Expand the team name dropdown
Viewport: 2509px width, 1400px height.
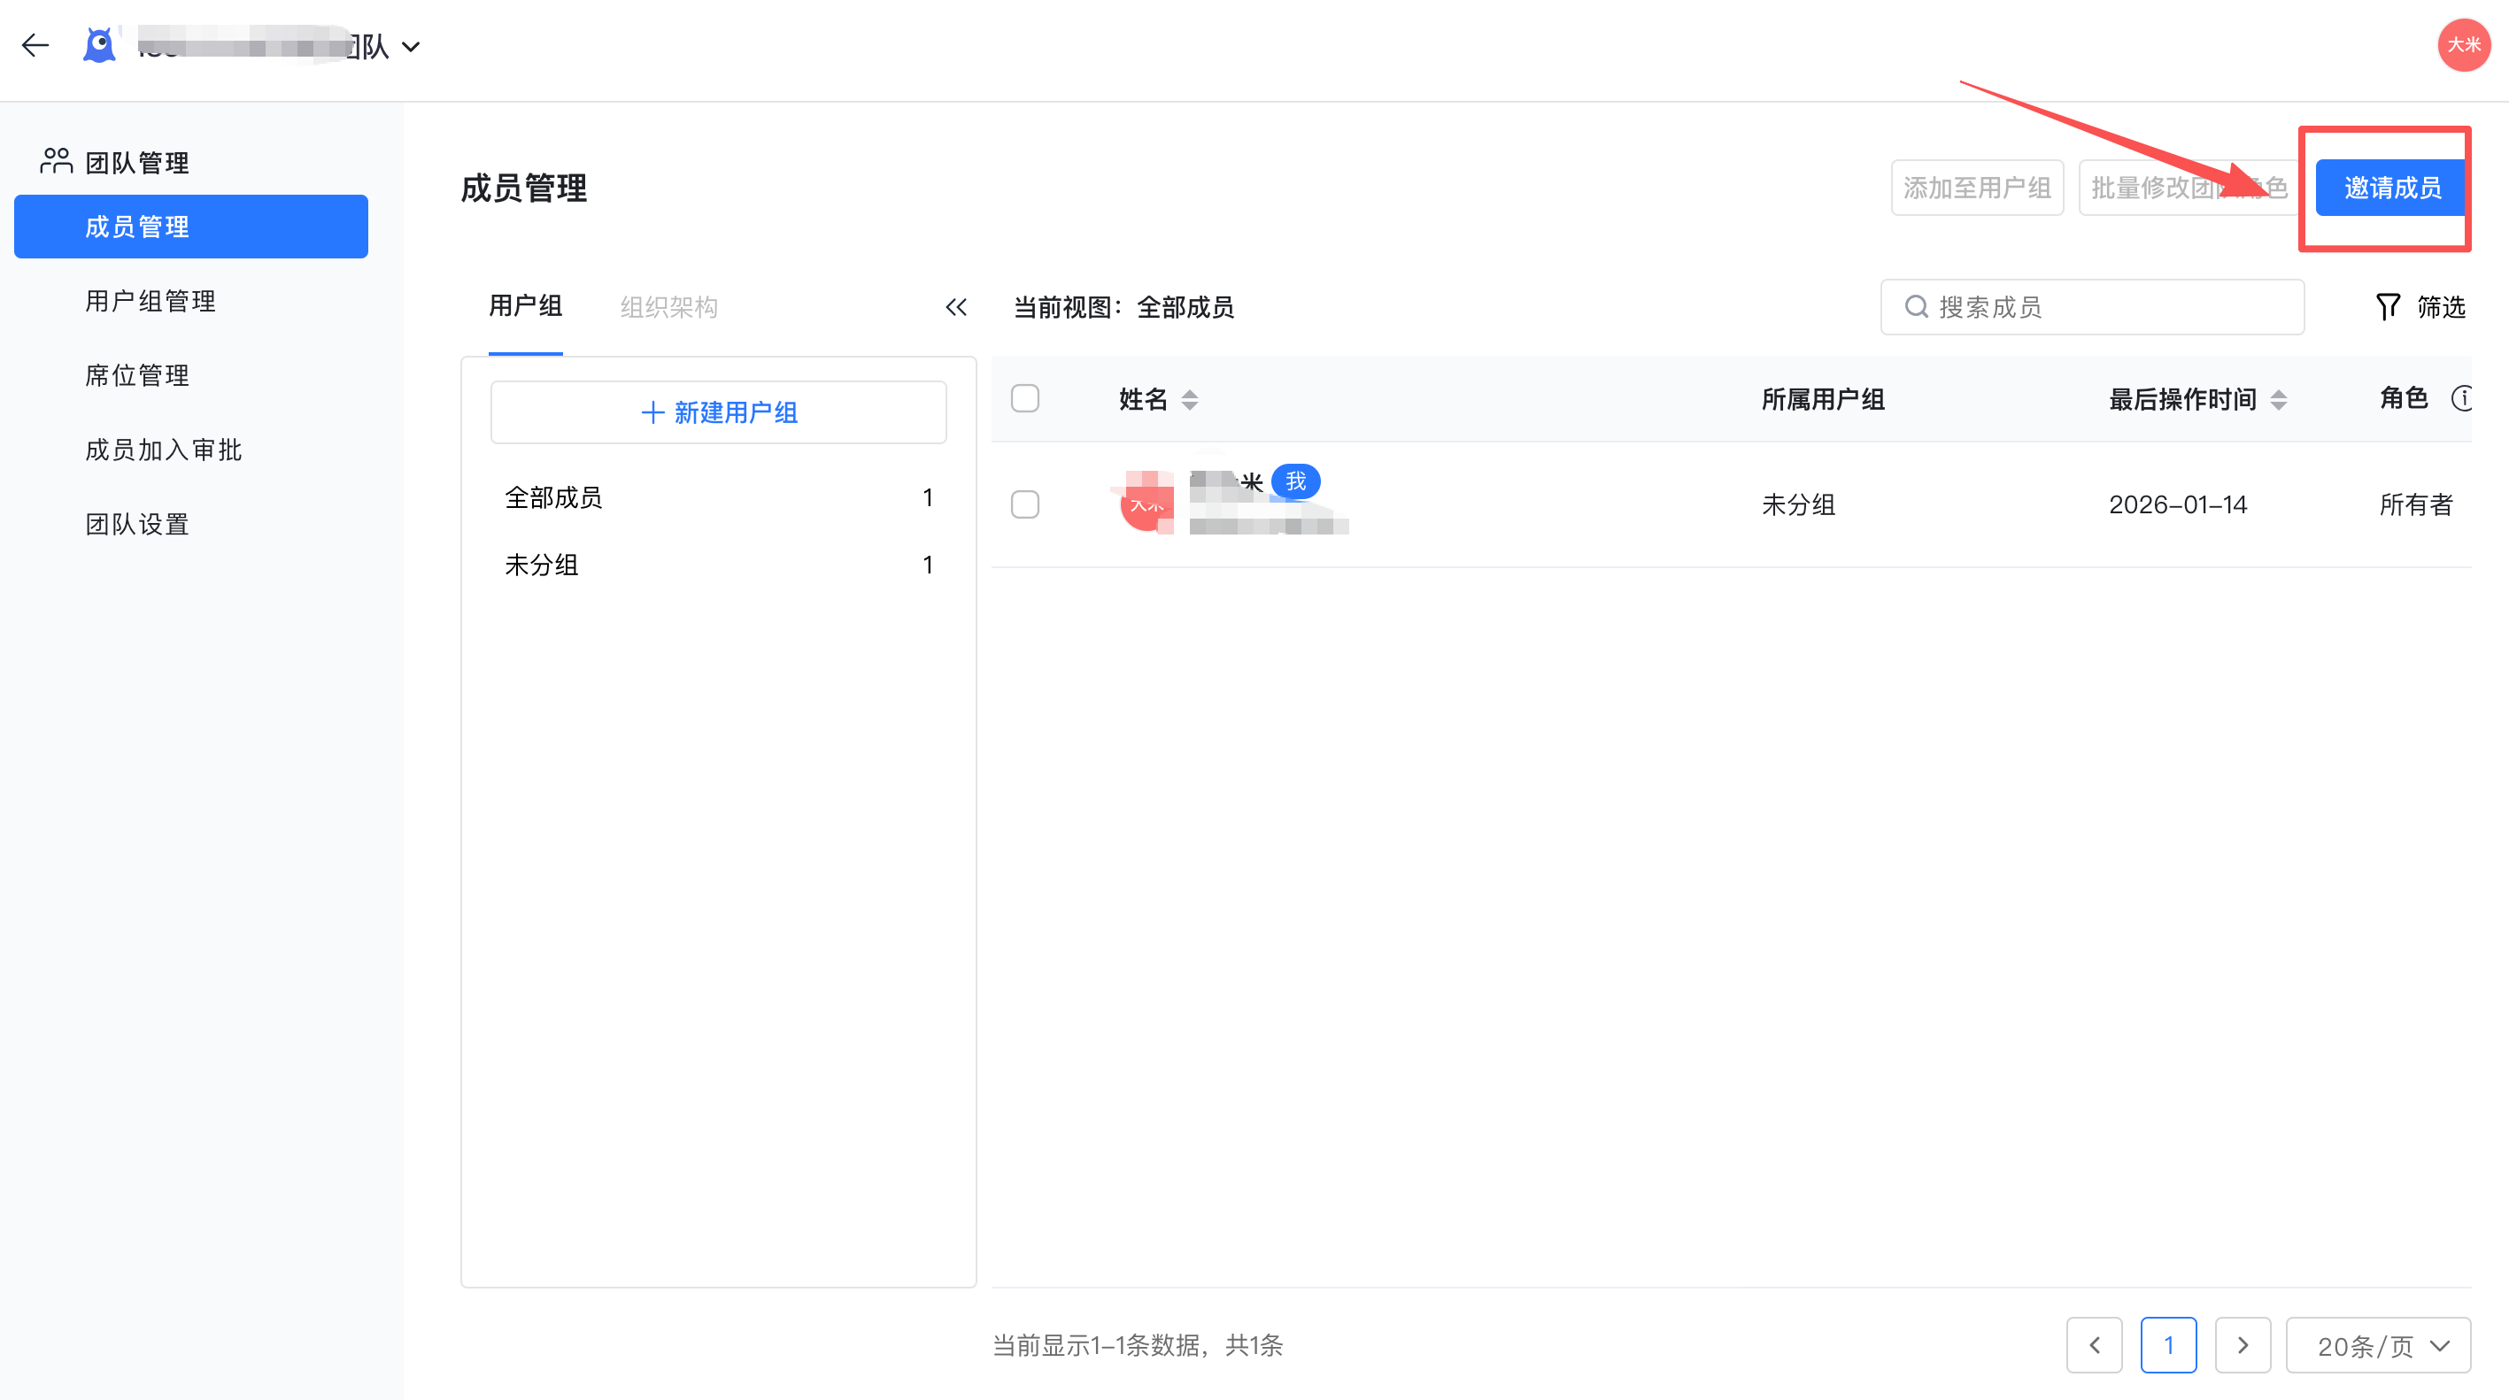pos(411,47)
